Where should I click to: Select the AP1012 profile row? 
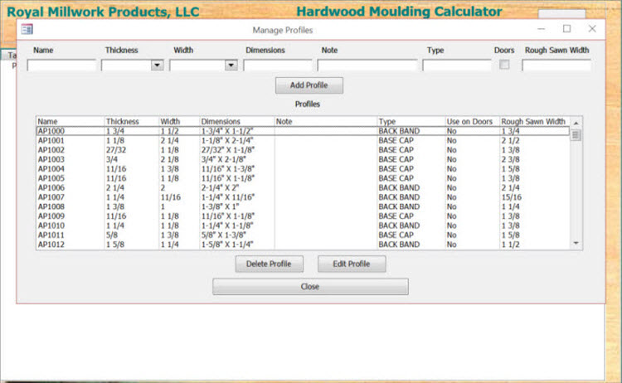click(x=303, y=245)
